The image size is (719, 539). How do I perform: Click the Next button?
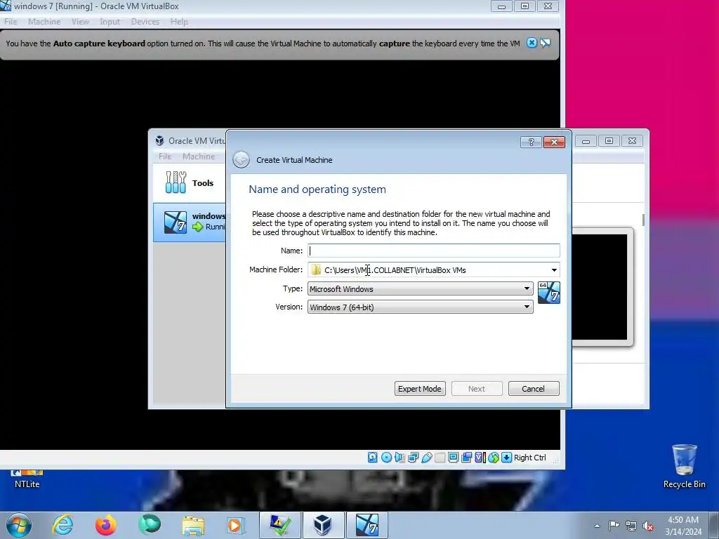477,389
